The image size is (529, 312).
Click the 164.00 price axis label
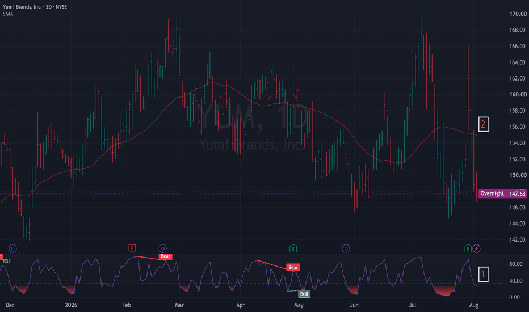[518, 62]
